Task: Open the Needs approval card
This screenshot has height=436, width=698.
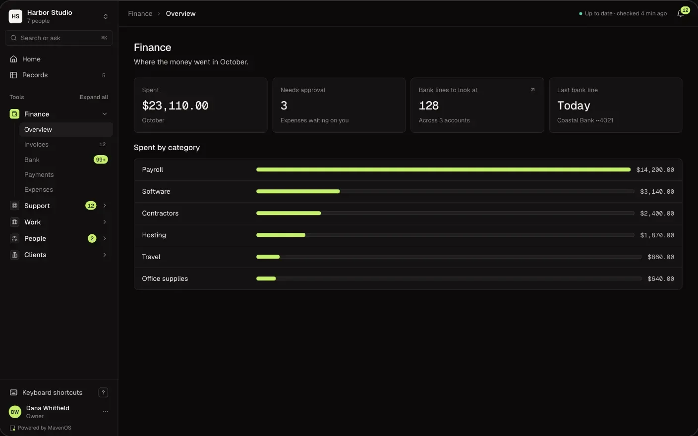Action: pos(339,105)
